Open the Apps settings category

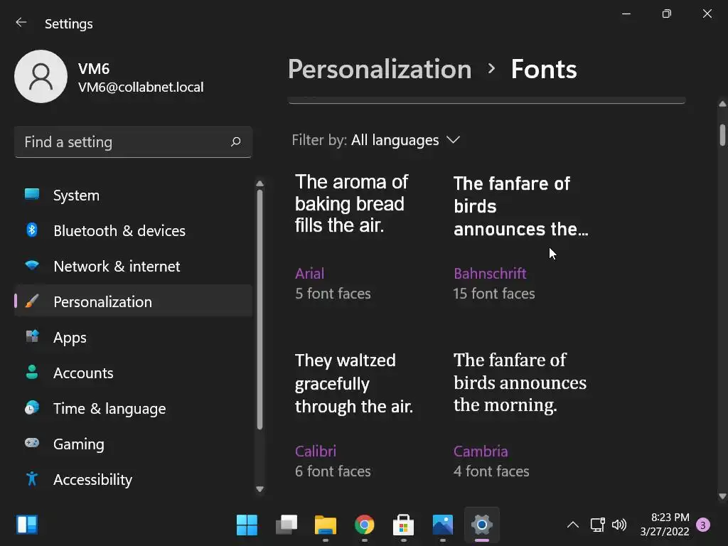pyautogui.click(x=134, y=337)
